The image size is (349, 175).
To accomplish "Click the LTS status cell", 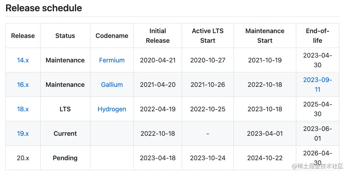I will [65, 109].
